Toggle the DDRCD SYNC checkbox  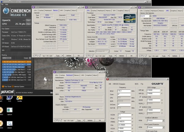(x=140, y=107)
